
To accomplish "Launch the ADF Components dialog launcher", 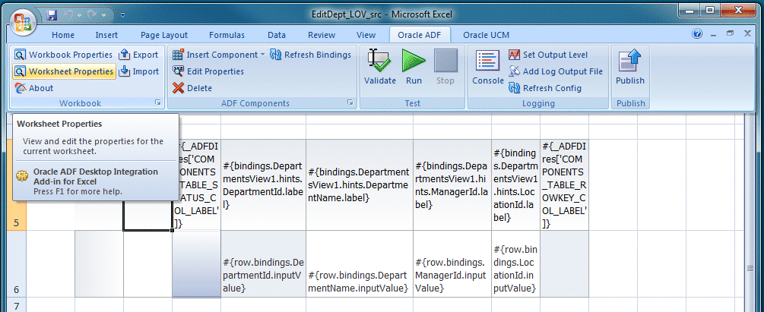I will (350, 102).
